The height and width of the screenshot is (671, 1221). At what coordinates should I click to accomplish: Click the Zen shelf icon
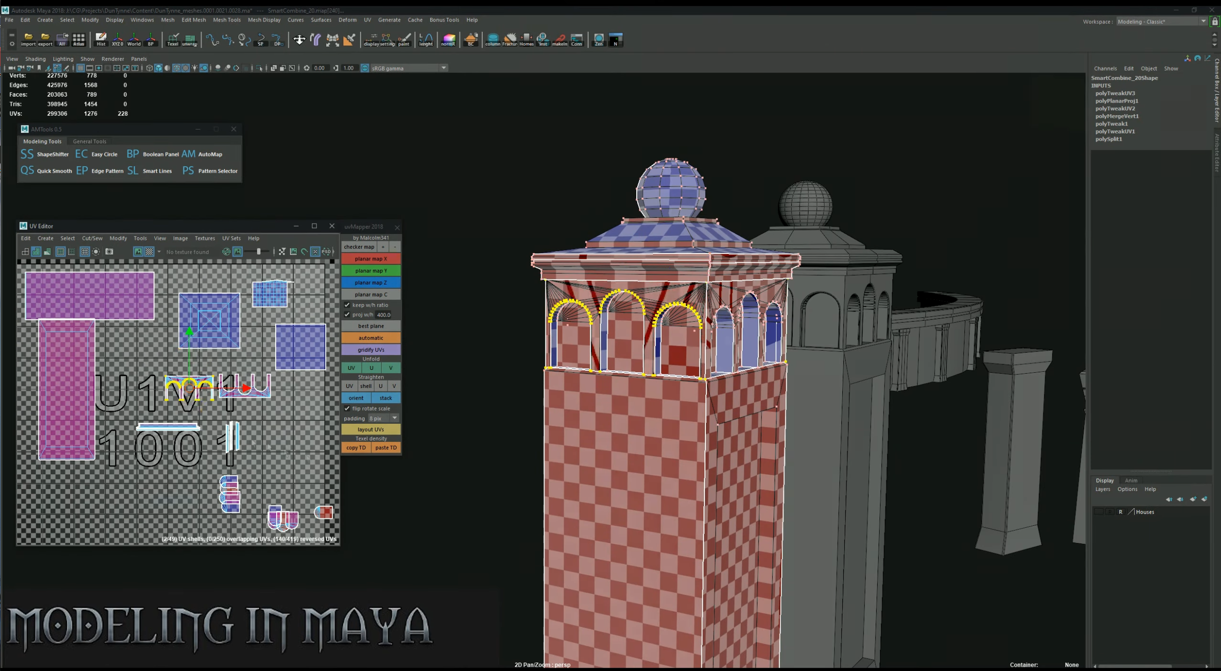click(x=598, y=39)
